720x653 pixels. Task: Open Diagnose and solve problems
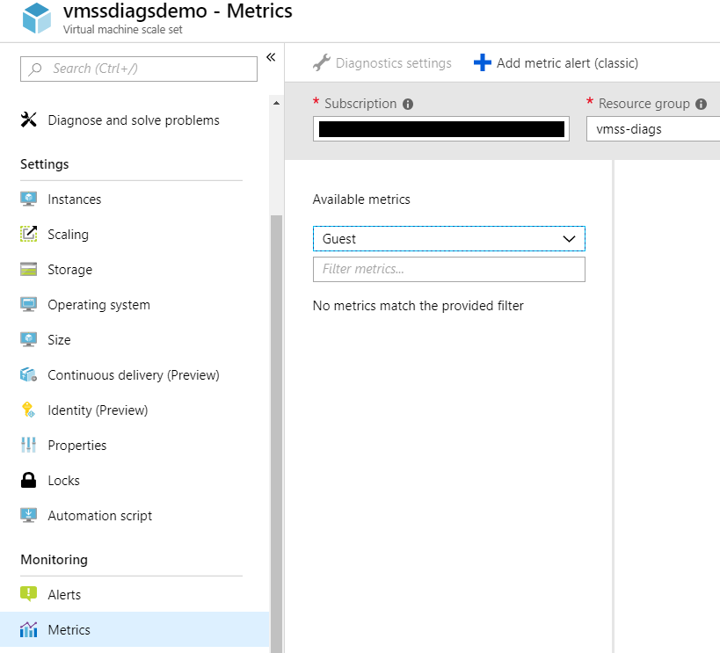134,120
